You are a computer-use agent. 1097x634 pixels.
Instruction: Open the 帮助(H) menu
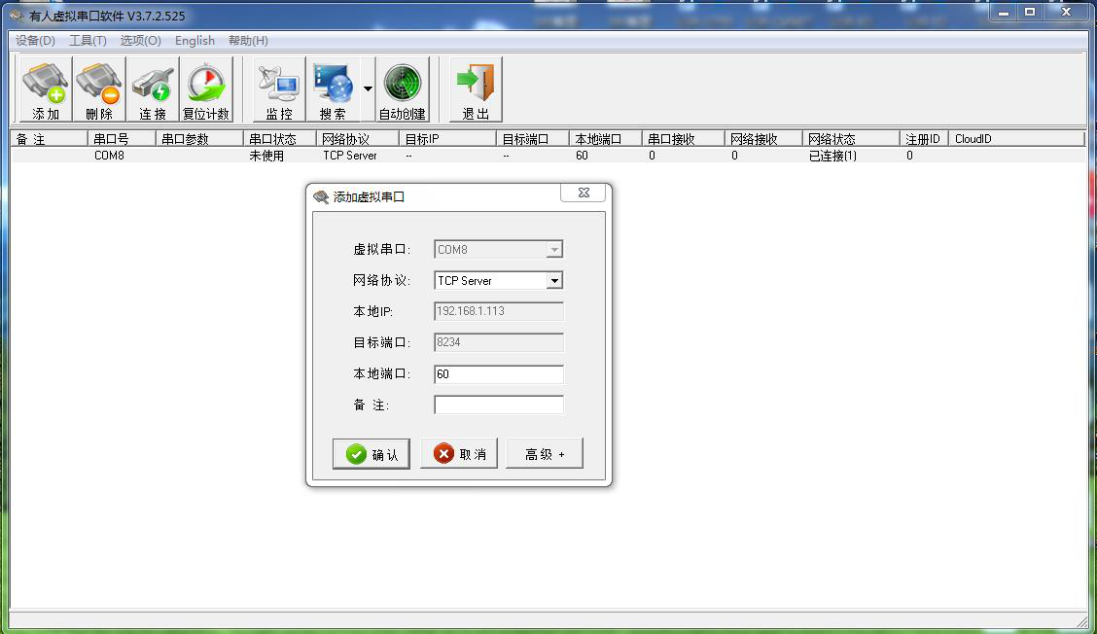[248, 41]
